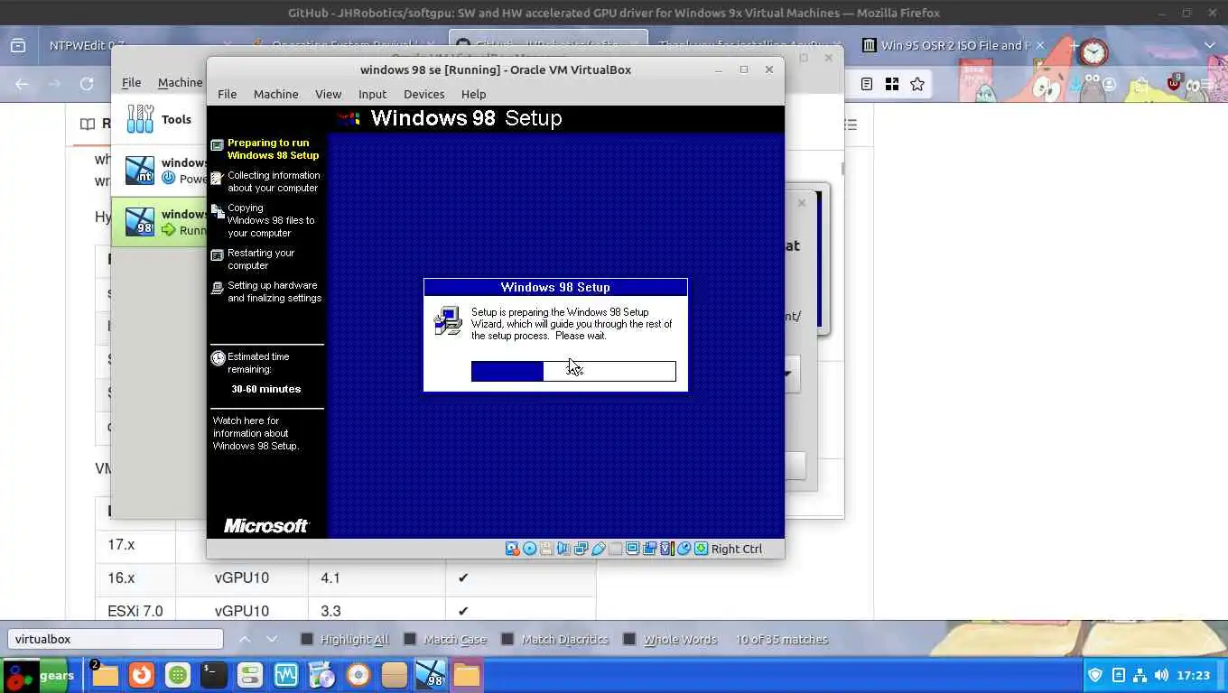
Task: Click keyboard capture green arrow indicator
Action: (701, 549)
